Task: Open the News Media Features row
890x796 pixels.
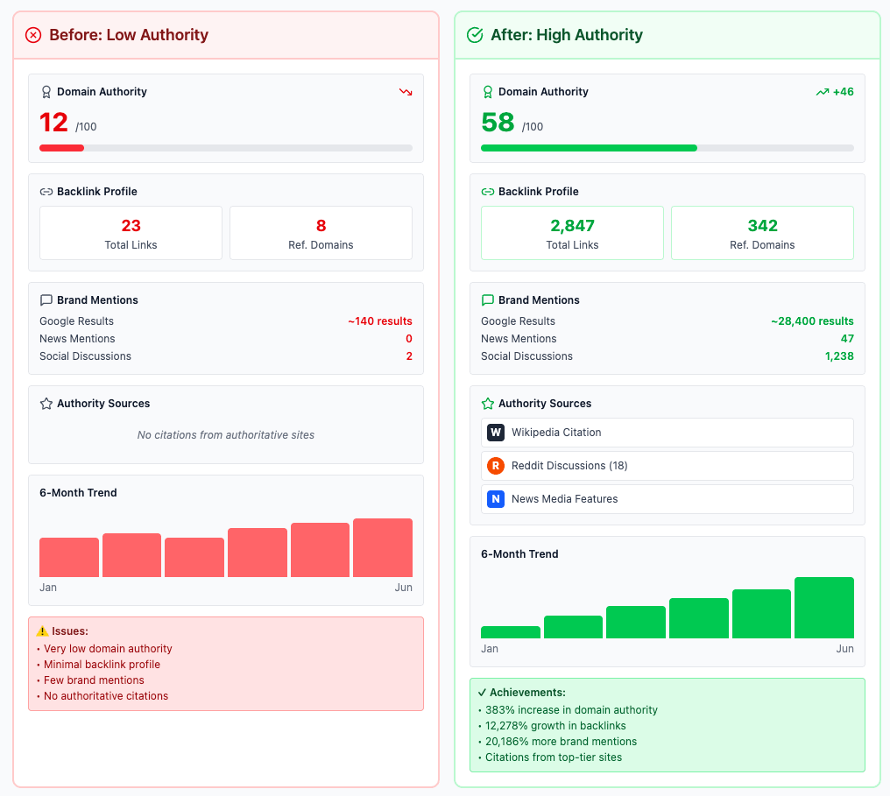Action: point(667,499)
